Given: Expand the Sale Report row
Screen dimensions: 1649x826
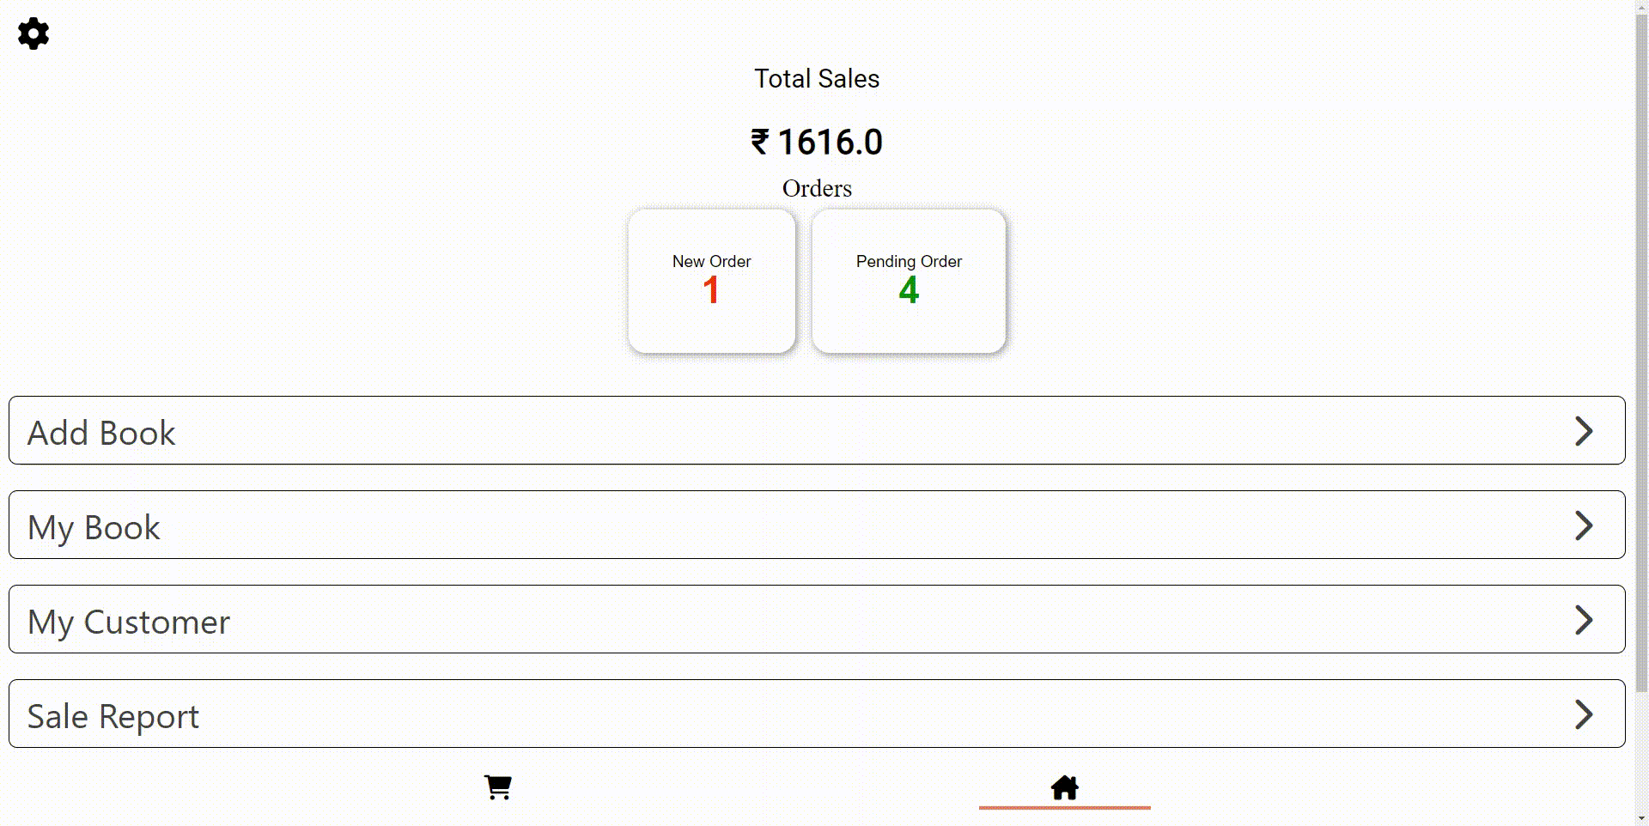Looking at the screenshot, I should 816,714.
